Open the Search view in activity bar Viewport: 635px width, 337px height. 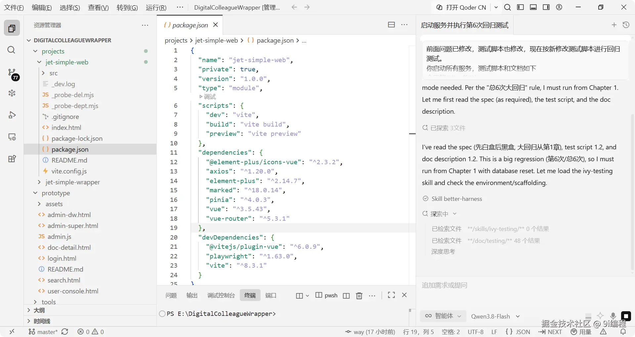pyautogui.click(x=12, y=50)
